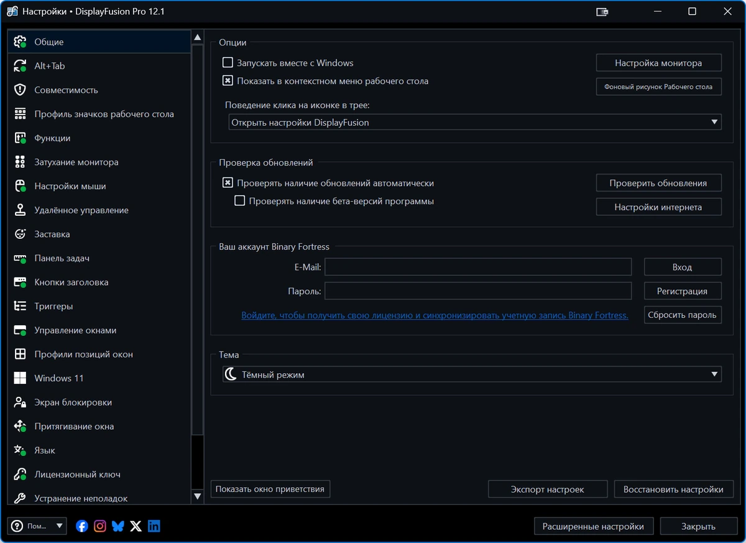Open the X (Twitter) icon
The width and height of the screenshot is (746, 543).
(x=136, y=526)
